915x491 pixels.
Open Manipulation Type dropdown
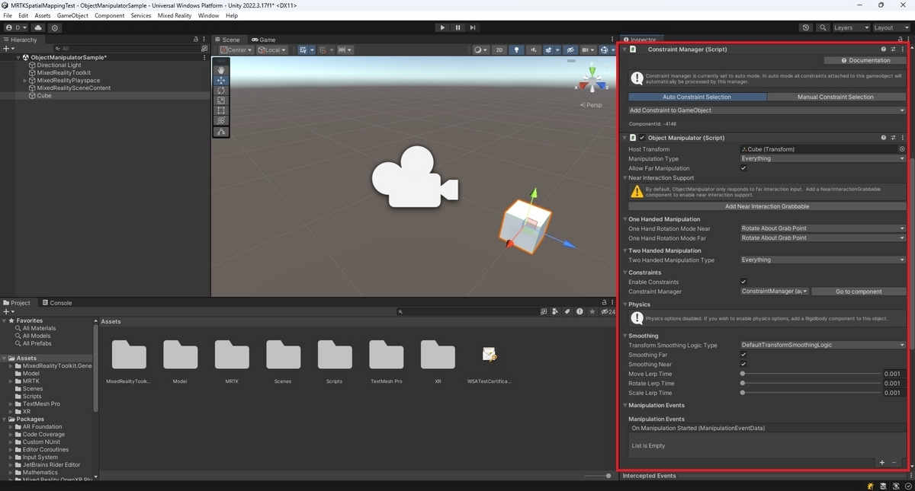pyautogui.click(x=823, y=158)
